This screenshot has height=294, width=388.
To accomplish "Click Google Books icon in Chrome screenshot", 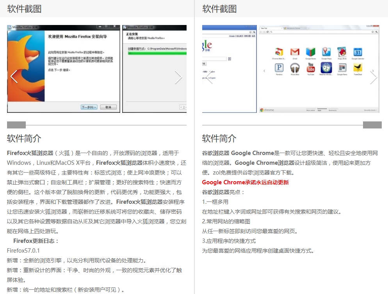I will pos(311,52).
